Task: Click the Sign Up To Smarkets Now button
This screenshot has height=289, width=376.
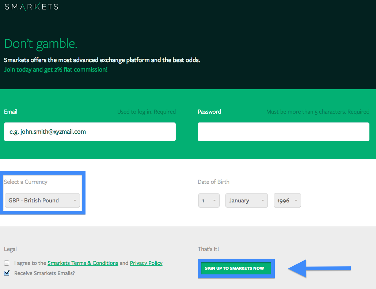Action: [236, 269]
